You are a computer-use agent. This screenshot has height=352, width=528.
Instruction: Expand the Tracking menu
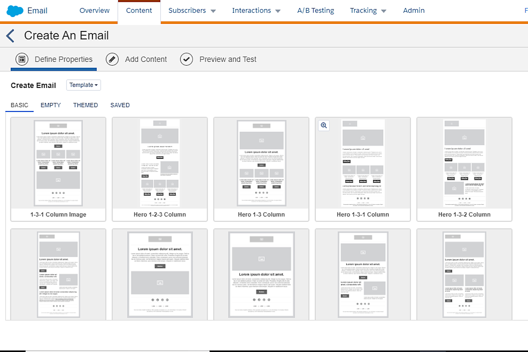point(368,10)
